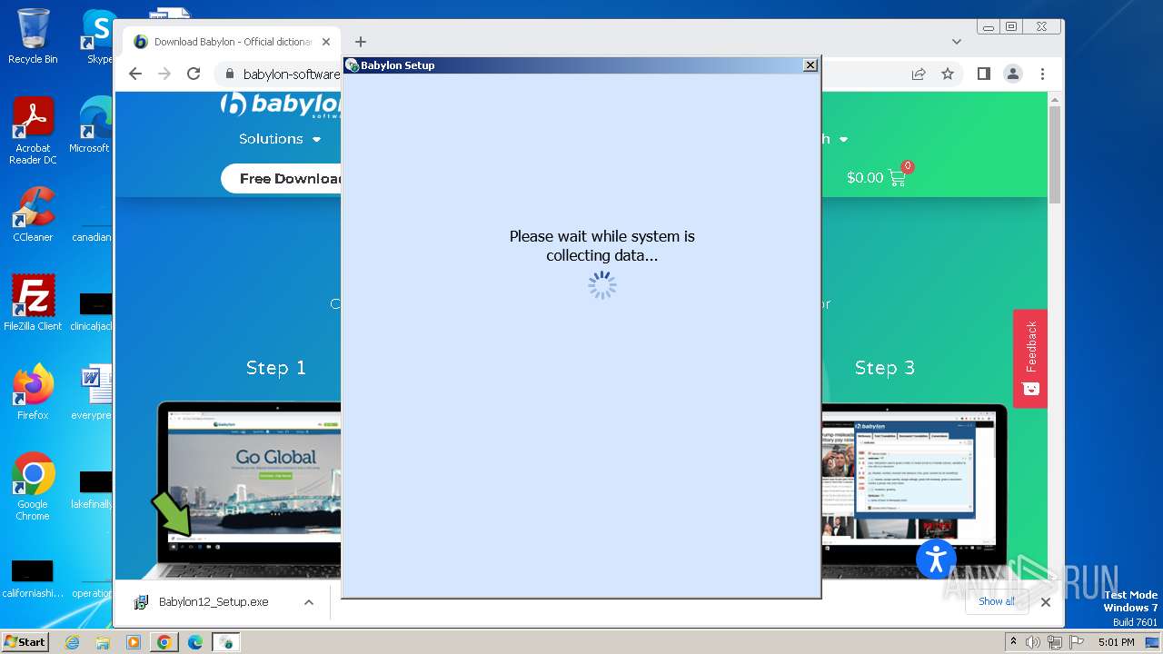Open the Windows Start menu
The width and height of the screenshot is (1163, 654).
(25, 641)
